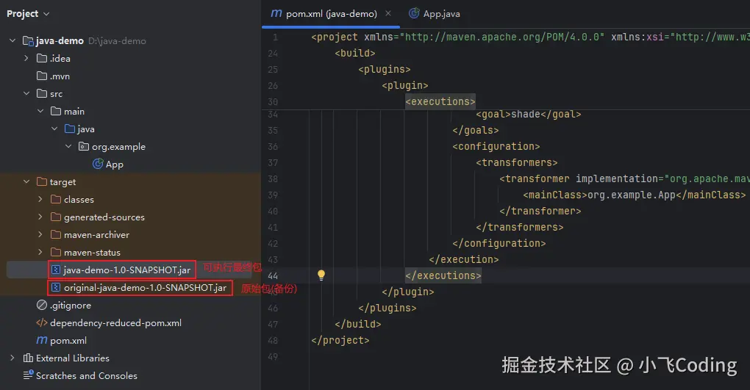Collapse the main folder

[x=40, y=112]
